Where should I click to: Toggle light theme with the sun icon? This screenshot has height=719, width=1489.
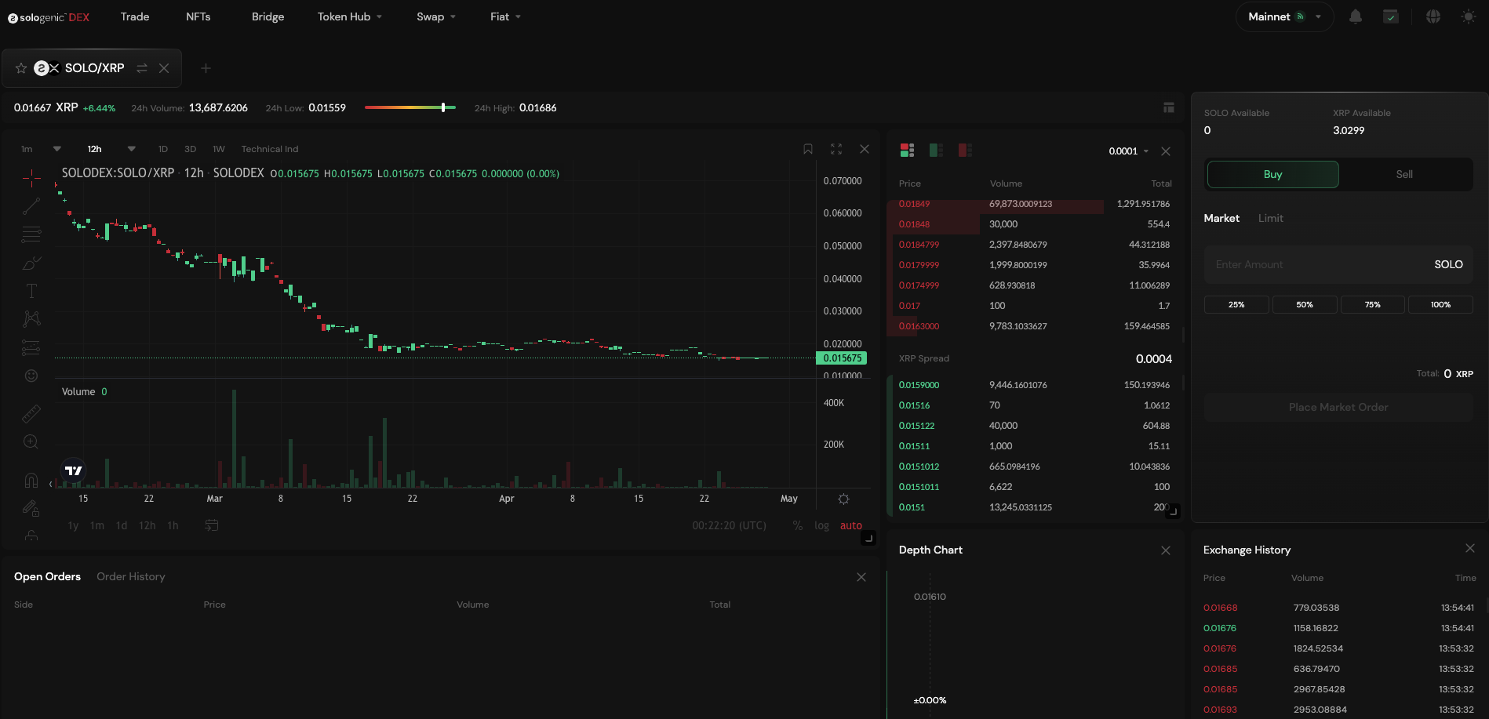[x=1469, y=16]
